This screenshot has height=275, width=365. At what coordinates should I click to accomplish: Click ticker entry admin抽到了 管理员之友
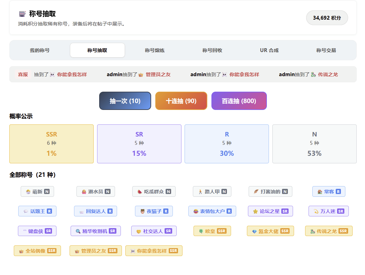click(139, 74)
